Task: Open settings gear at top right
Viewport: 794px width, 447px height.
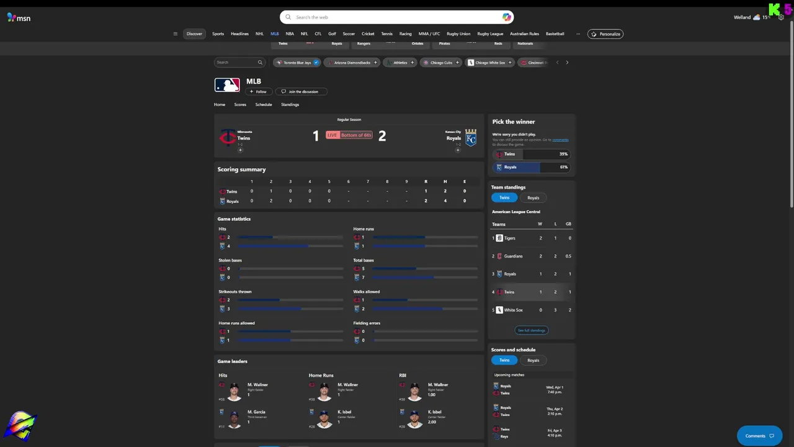Action: (x=781, y=17)
